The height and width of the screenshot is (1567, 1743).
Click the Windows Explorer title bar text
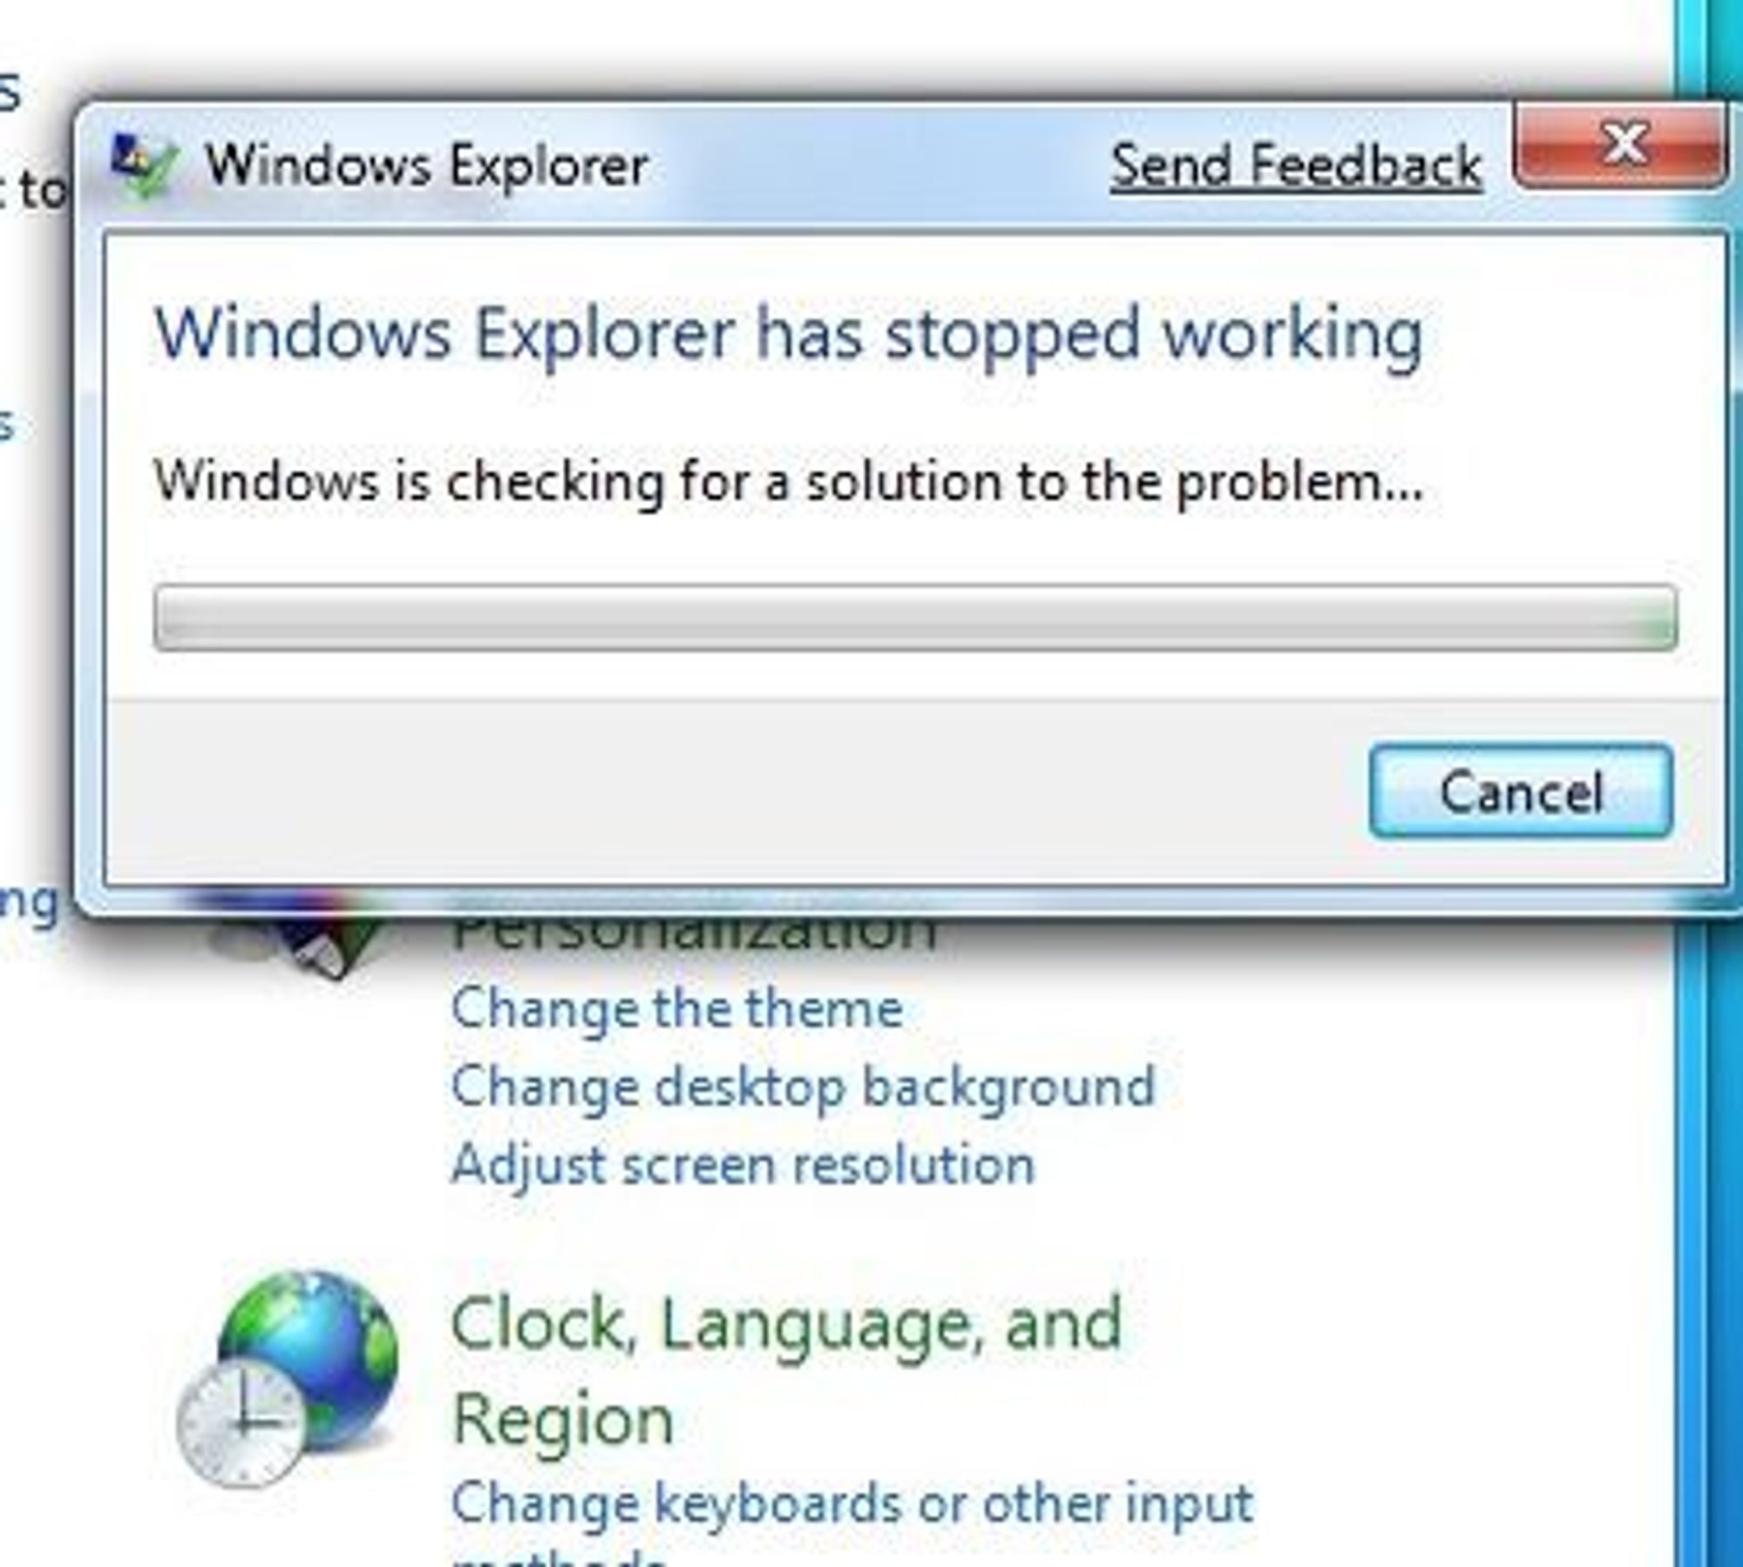tap(427, 166)
